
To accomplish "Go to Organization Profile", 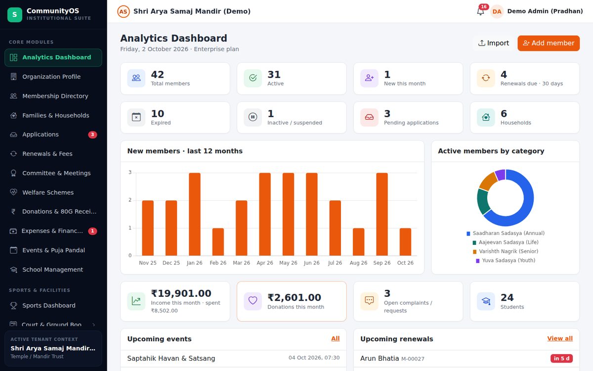I will coord(53,77).
